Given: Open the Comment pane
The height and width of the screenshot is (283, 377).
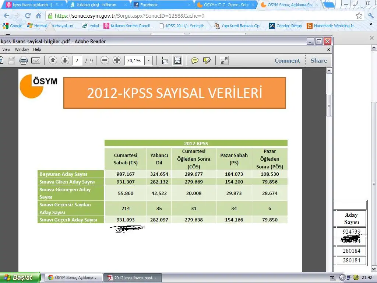Looking at the screenshot, I should click(287, 61).
